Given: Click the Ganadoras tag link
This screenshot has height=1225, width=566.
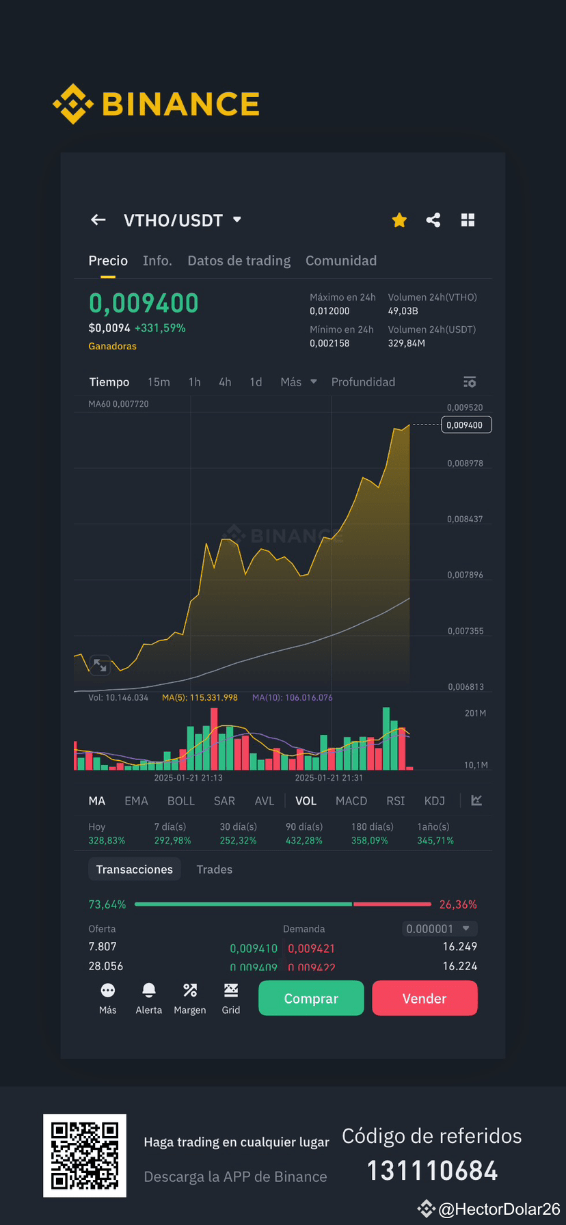Looking at the screenshot, I should (x=112, y=346).
